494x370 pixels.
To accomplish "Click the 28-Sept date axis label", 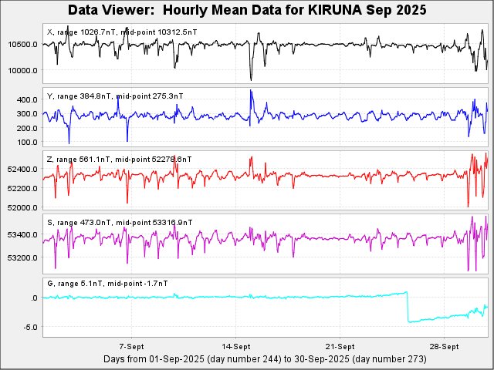I will pyautogui.click(x=444, y=346).
